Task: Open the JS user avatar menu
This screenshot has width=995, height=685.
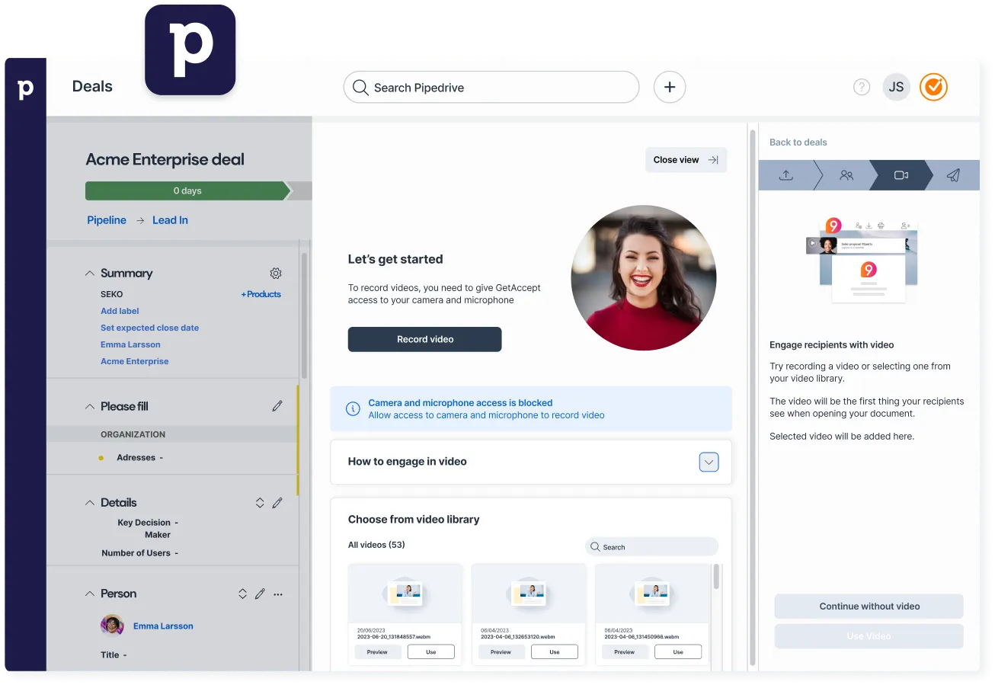Action: 897,87
